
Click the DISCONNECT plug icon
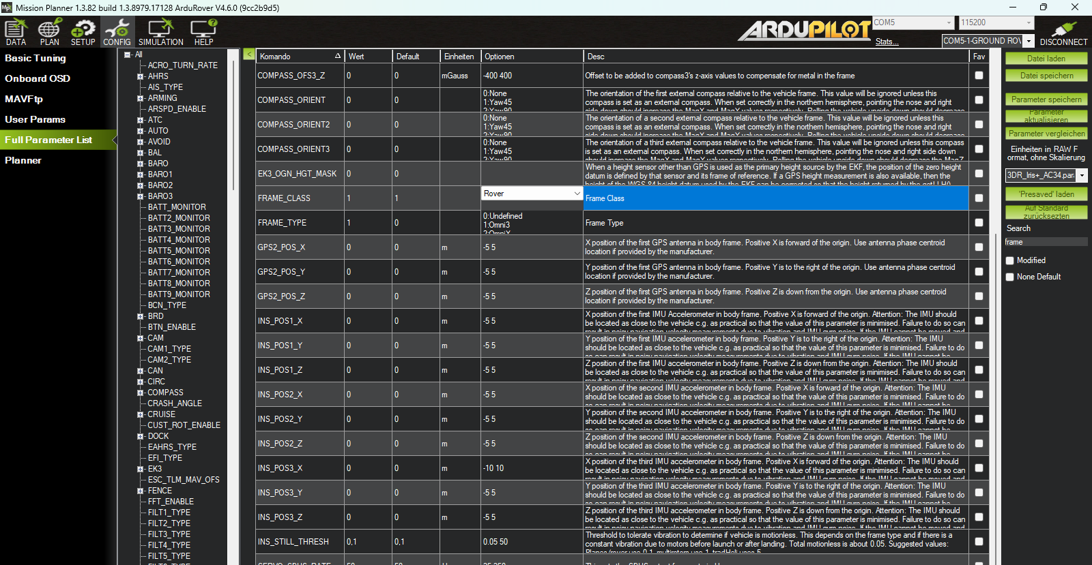point(1063,33)
